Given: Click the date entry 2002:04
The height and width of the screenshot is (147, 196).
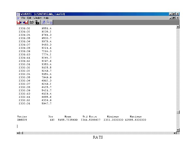Looking at the screenshot, I should 24,74.
